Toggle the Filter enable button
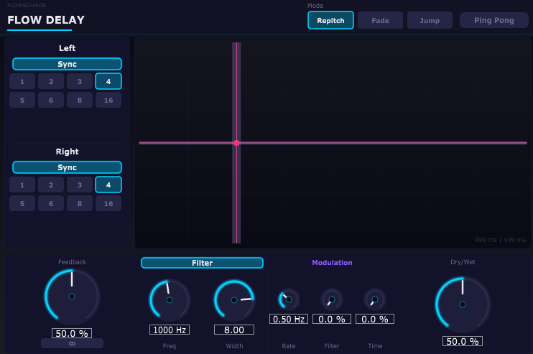 tap(202, 263)
